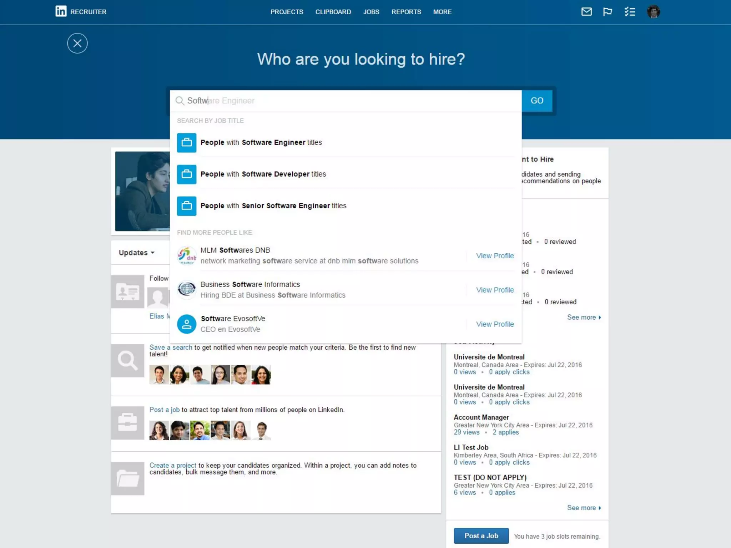Click See more under job activity
This screenshot has width=731, height=548.
(584, 508)
